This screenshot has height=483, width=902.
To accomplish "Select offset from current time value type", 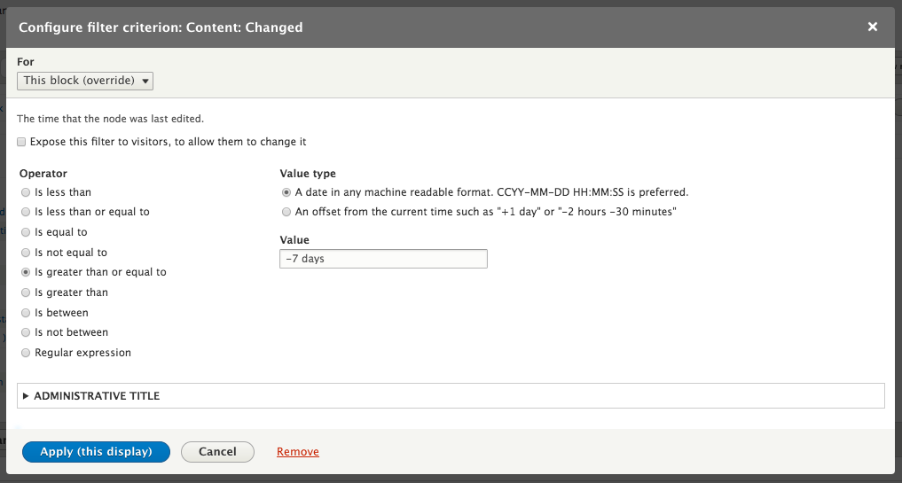I will point(286,212).
